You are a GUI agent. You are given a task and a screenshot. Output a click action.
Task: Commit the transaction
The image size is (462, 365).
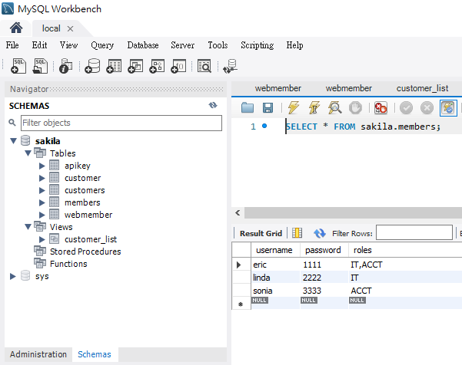(406, 108)
